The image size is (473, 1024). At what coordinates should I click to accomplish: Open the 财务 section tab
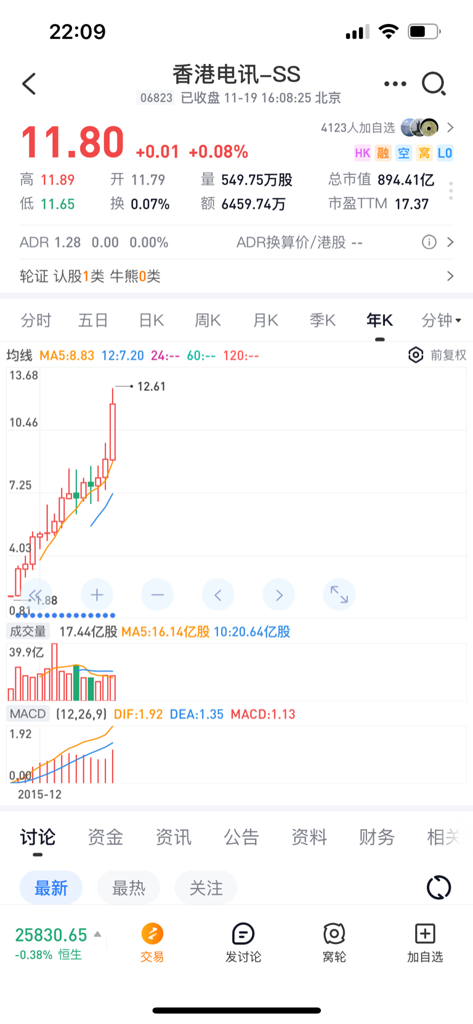click(376, 837)
